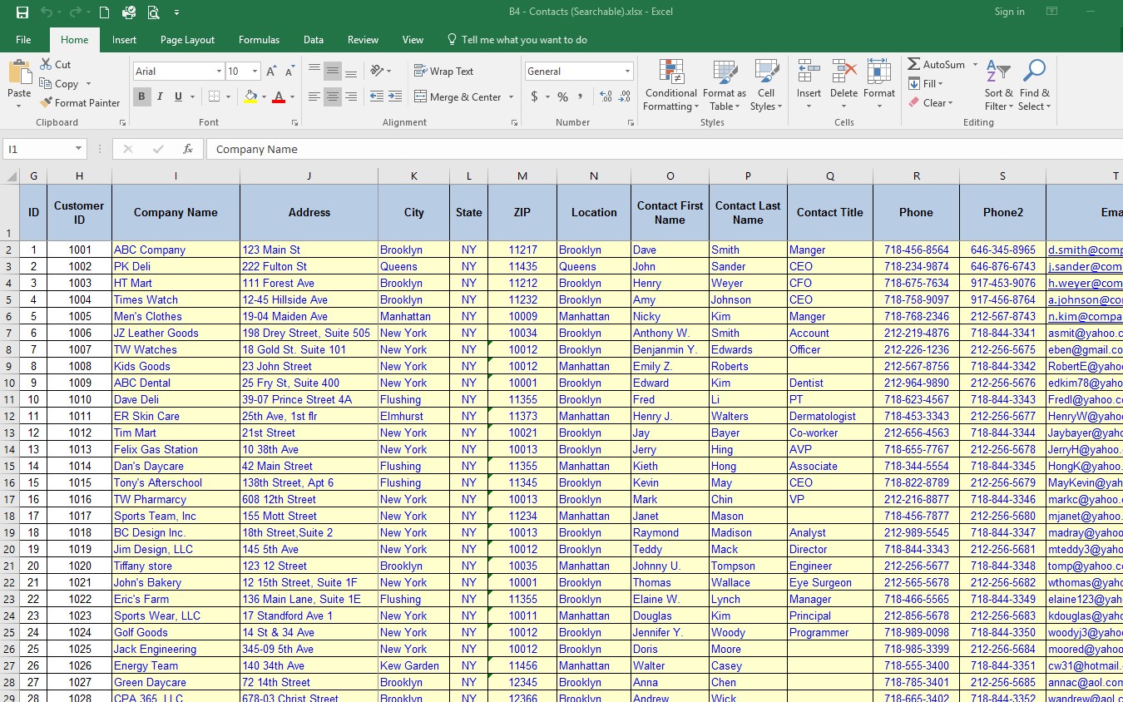This screenshot has width=1123, height=702.
Task: Open Conditional Formatting menu
Action: (x=671, y=85)
